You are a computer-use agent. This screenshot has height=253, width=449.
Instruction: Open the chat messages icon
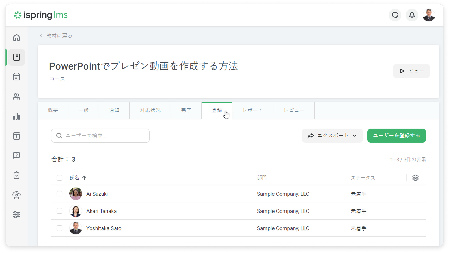coord(395,15)
